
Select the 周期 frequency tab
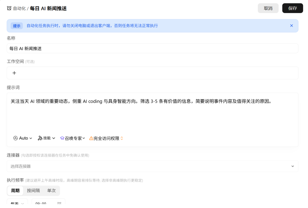(15, 191)
